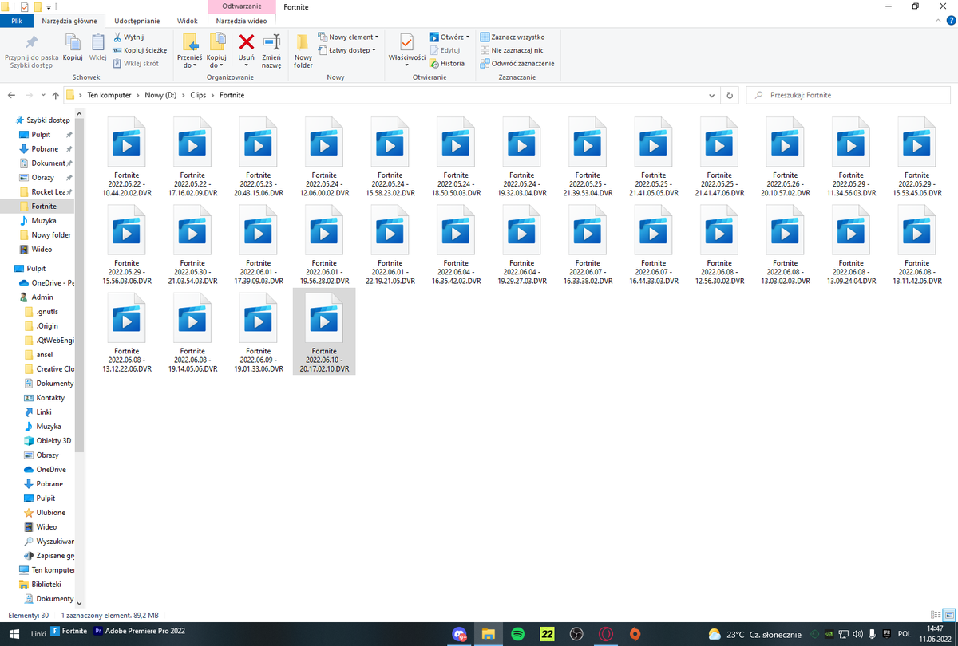Select Creative Clo folder in navigation pane
This screenshot has height=646, width=958.
48,368
